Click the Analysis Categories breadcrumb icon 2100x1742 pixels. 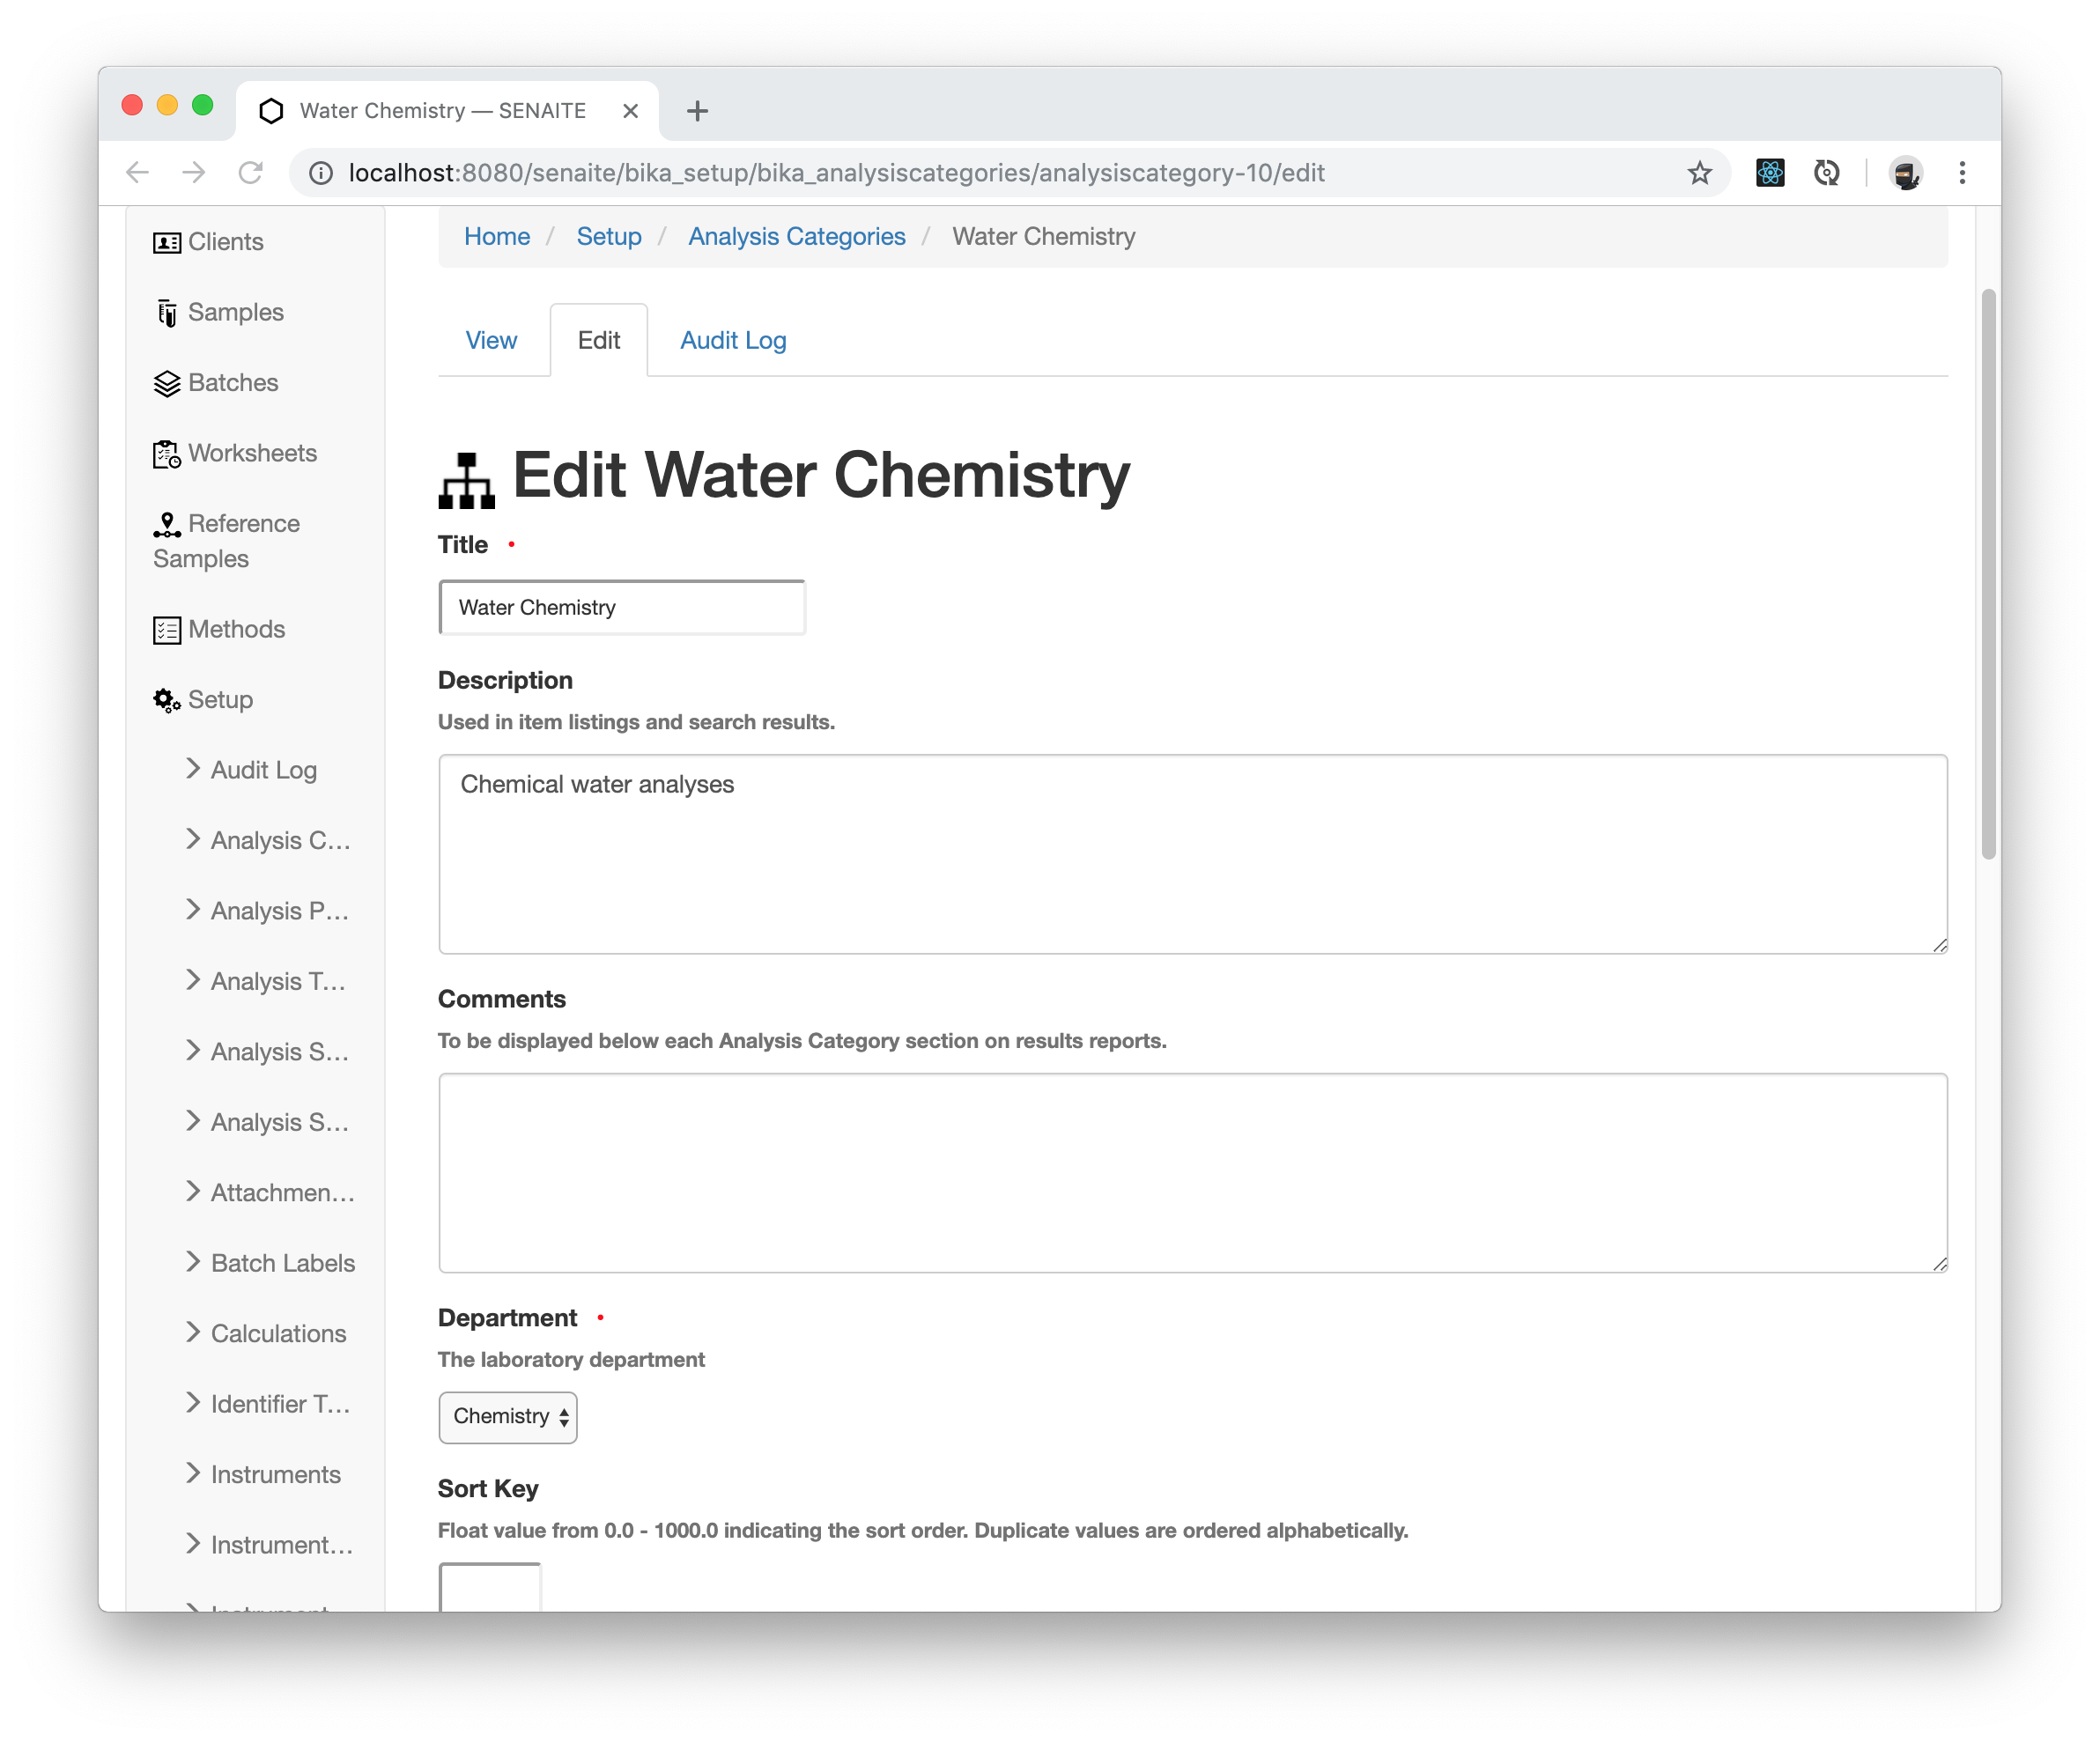tap(797, 235)
